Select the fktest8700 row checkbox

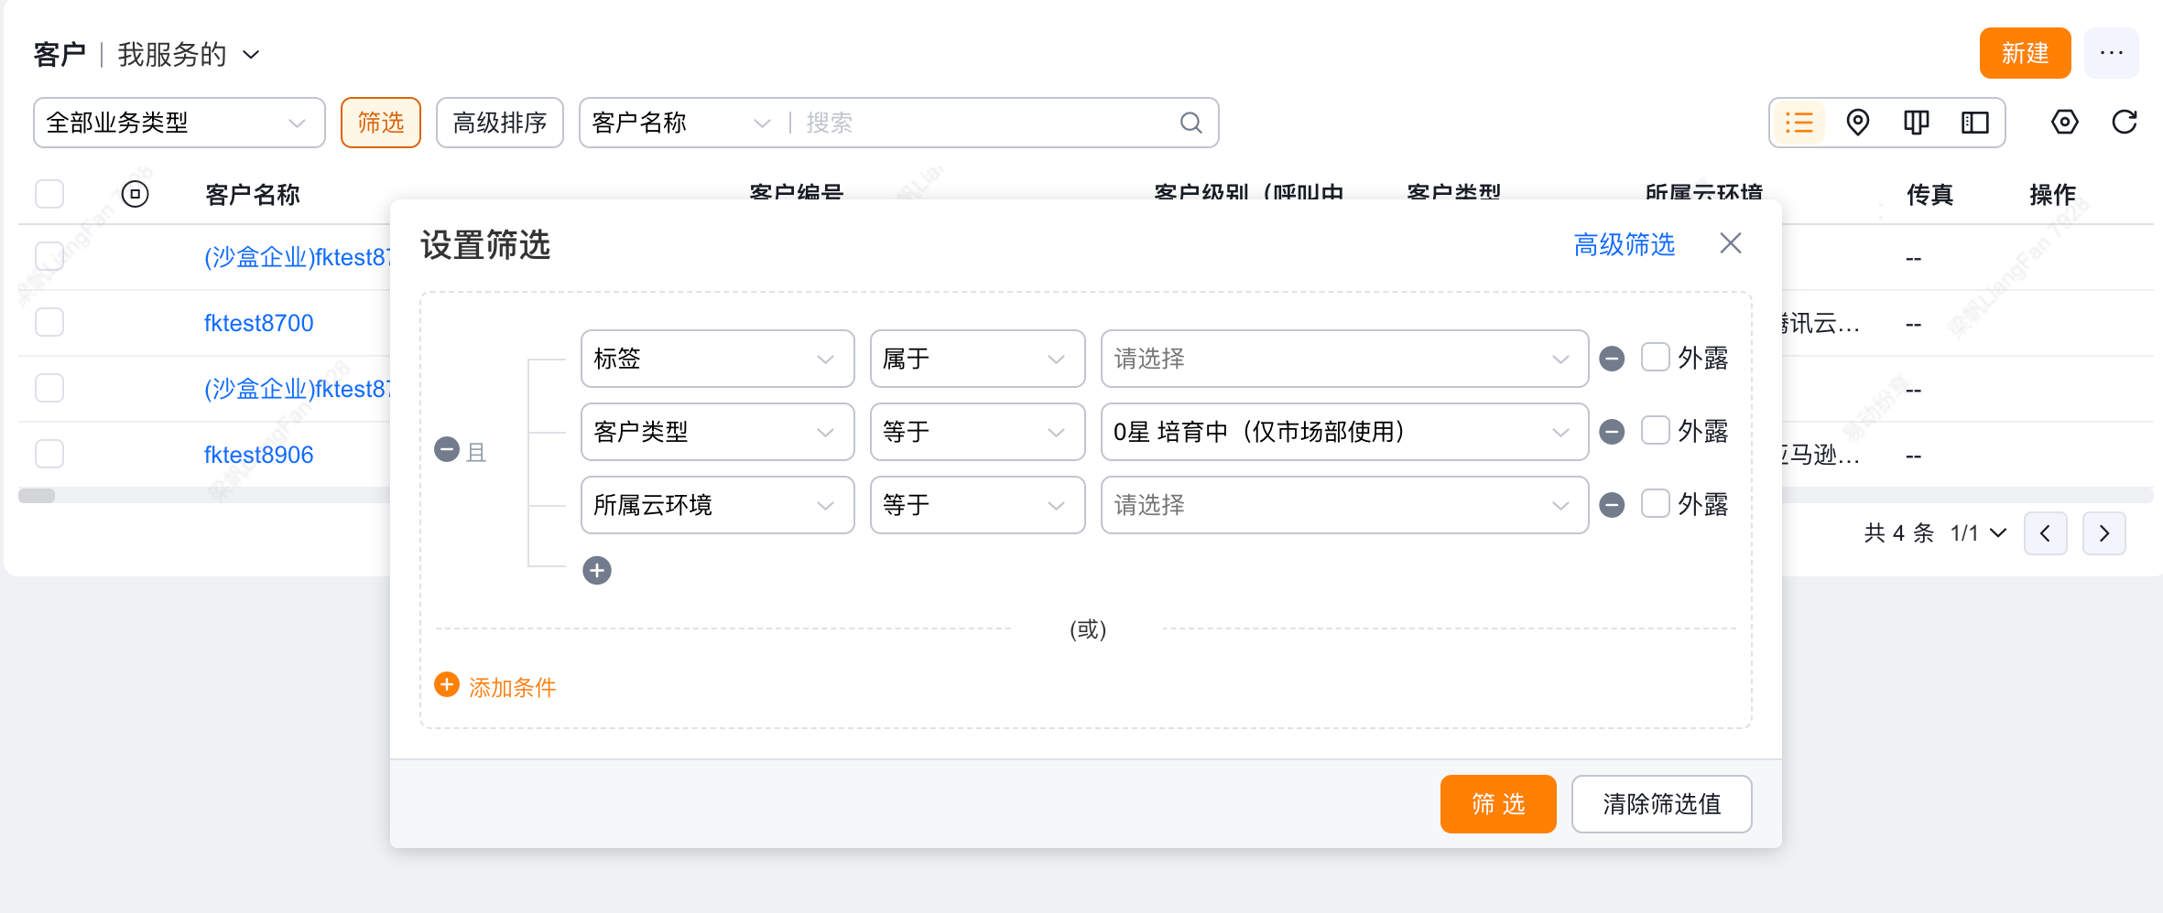[49, 322]
